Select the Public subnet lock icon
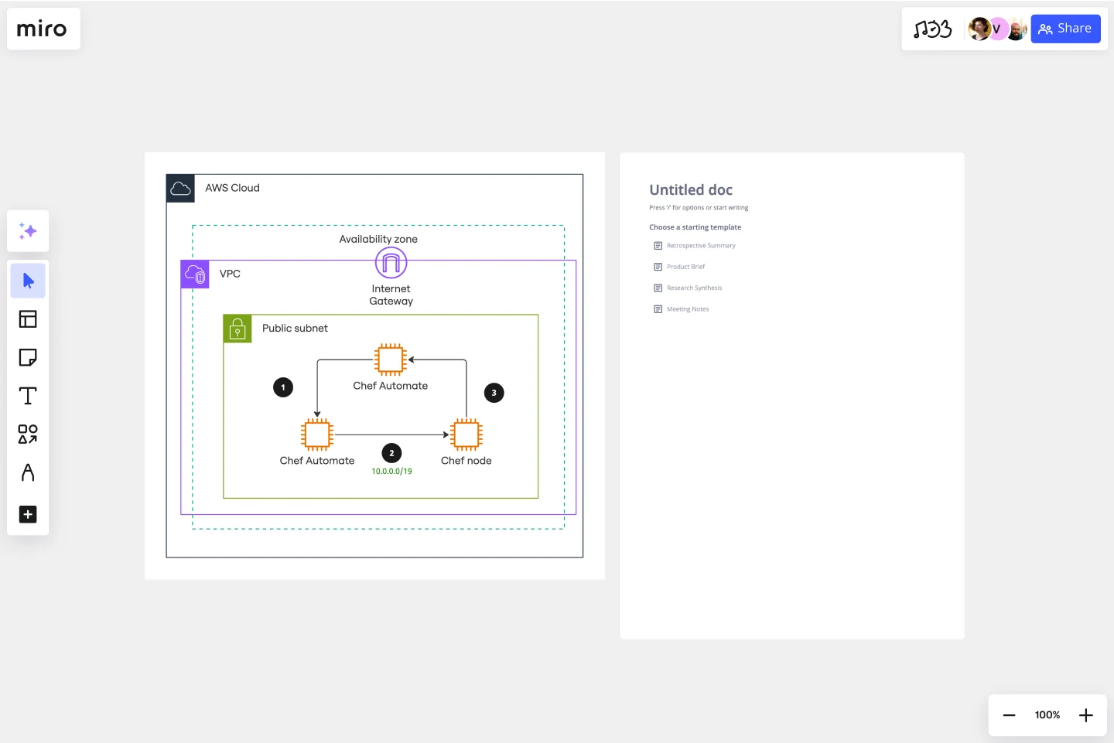 (237, 329)
